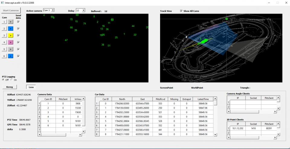The image size is (290, 149).
Task: Click the LatestTime column header
Action: tap(203, 99)
